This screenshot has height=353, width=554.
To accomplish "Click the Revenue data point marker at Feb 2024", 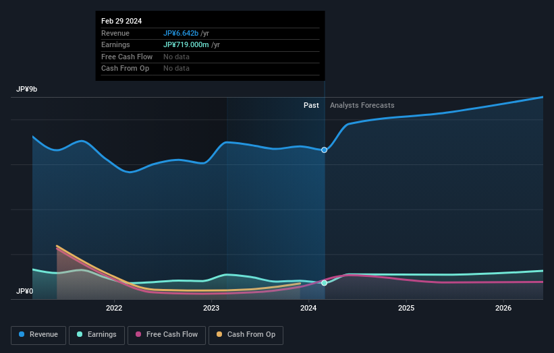I will [x=324, y=150].
